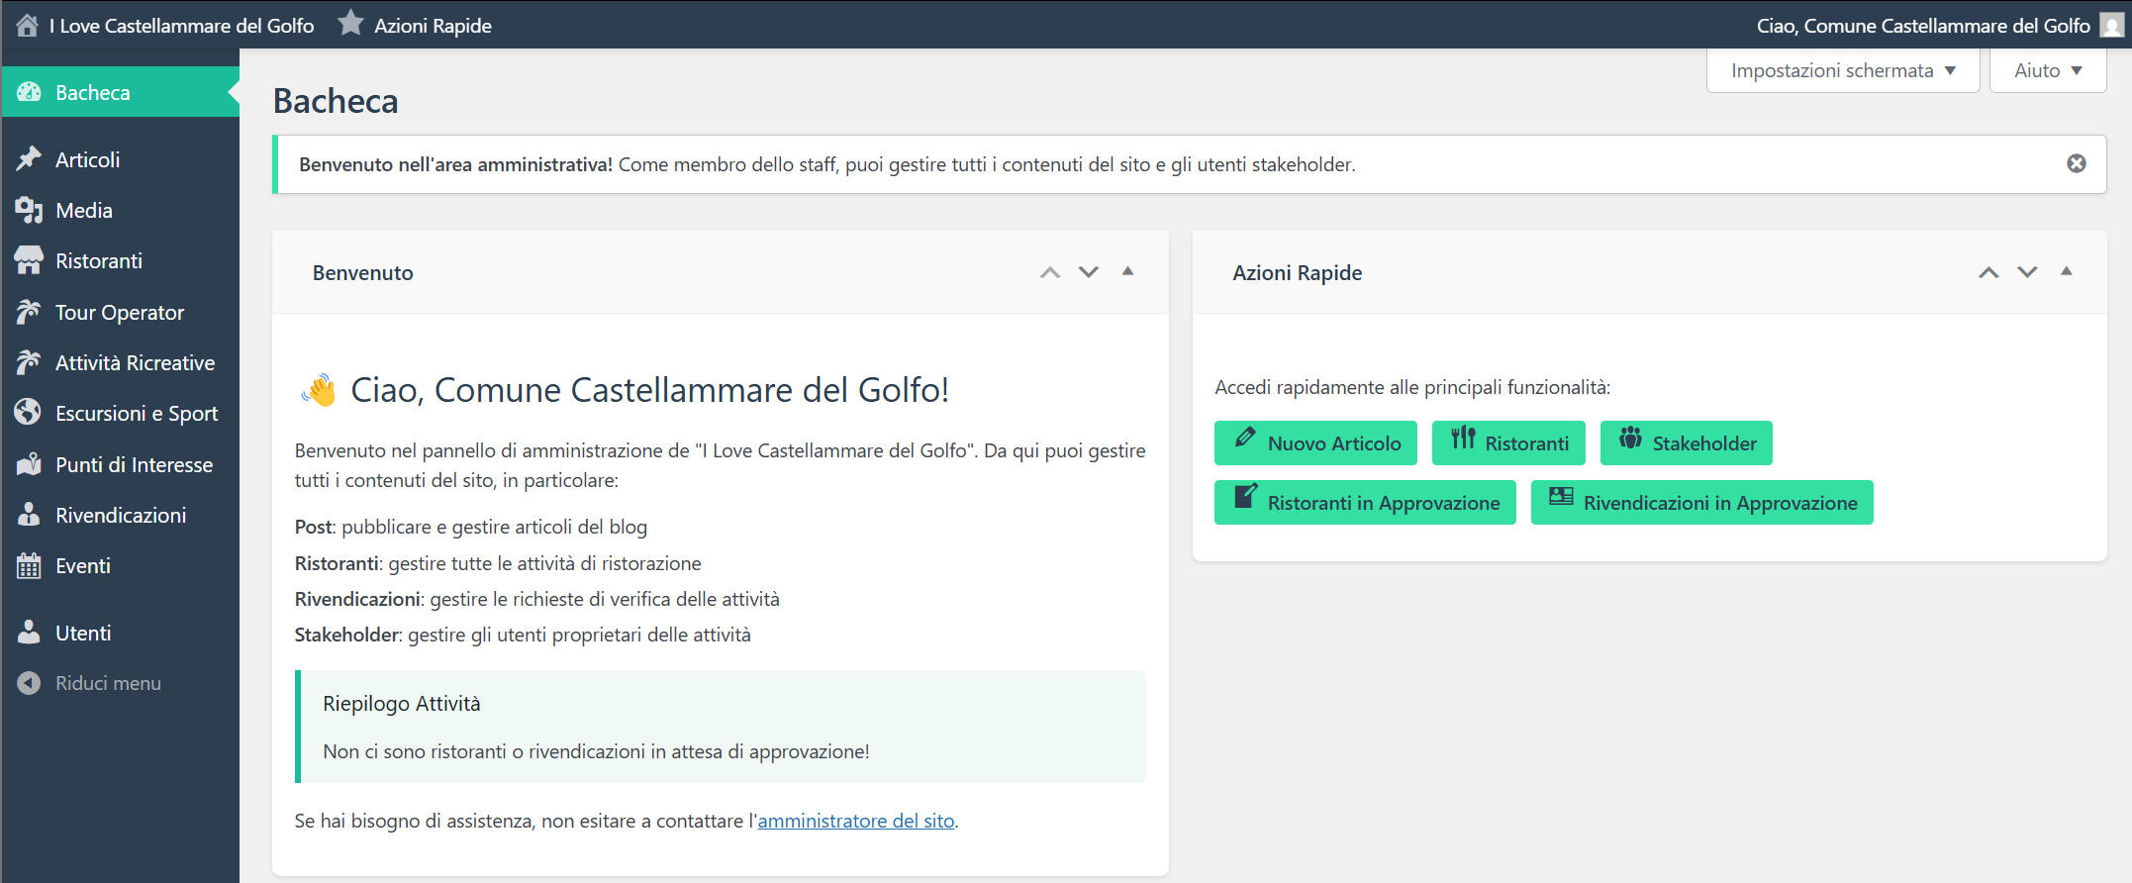2132x883 pixels.
Task: Click the Utenti user icon
Action: point(29,633)
